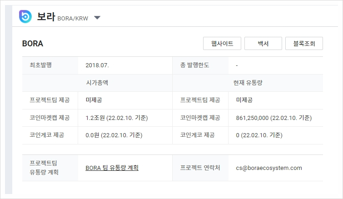
Task: Click the 시가총액 column header
Action: (x=97, y=83)
